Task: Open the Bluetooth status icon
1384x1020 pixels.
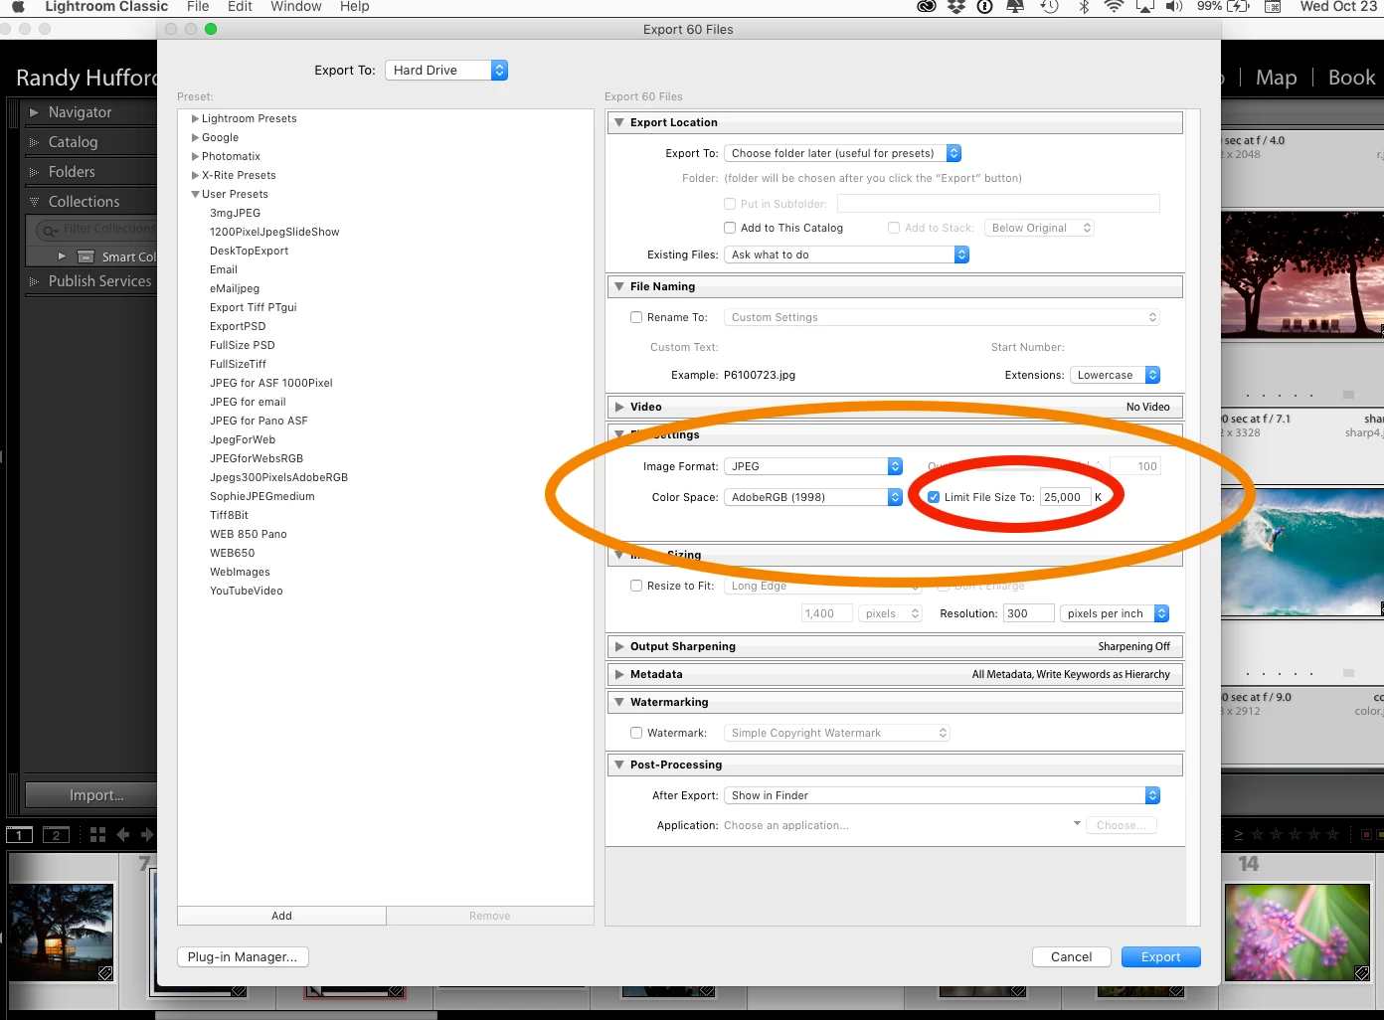Action: [1084, 6]
